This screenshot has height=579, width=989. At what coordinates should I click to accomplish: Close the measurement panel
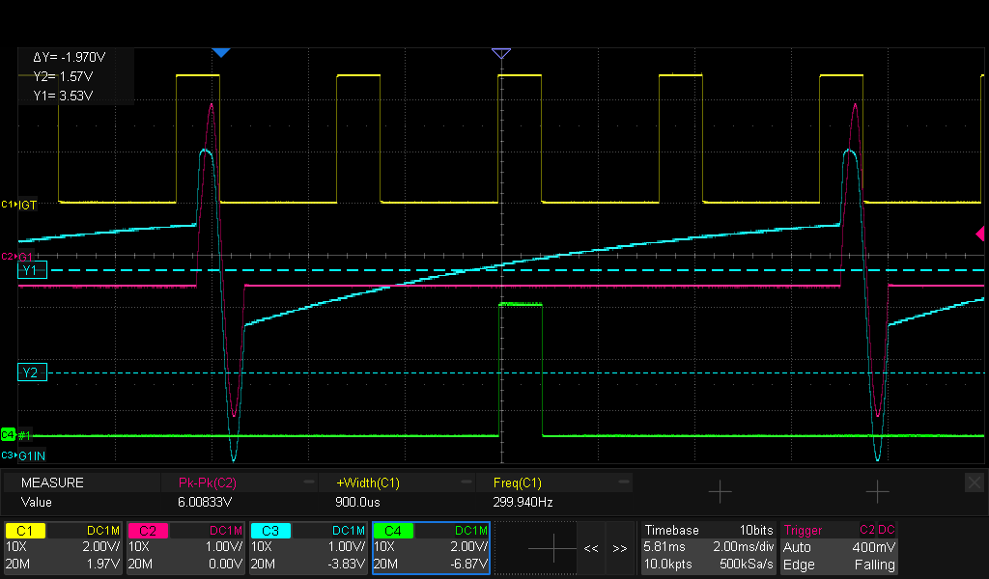coord(975,482)
